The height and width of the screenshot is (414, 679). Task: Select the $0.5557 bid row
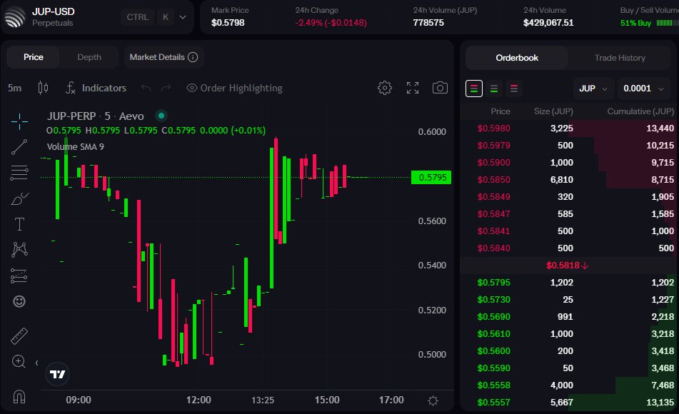tap(569, 403)
